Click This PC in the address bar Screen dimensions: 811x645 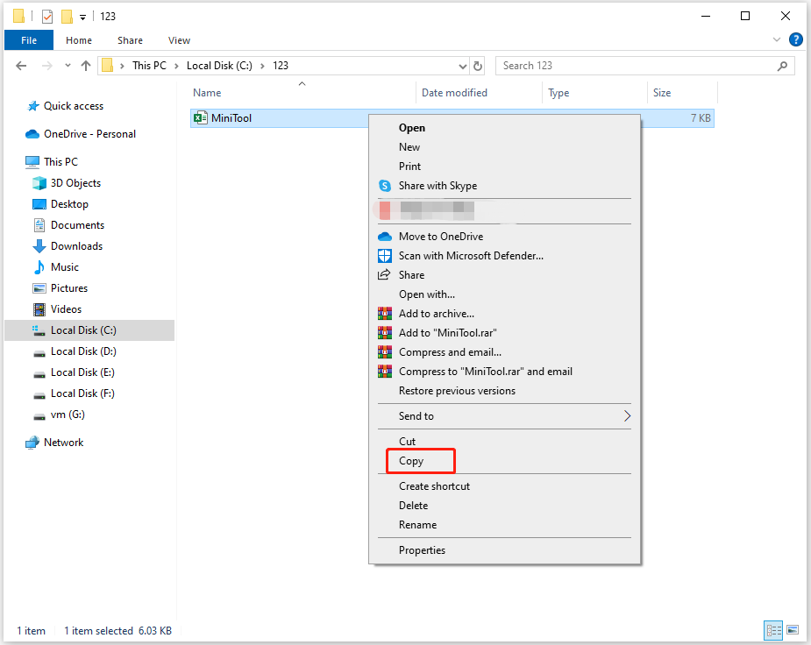[x=149, y=66]
